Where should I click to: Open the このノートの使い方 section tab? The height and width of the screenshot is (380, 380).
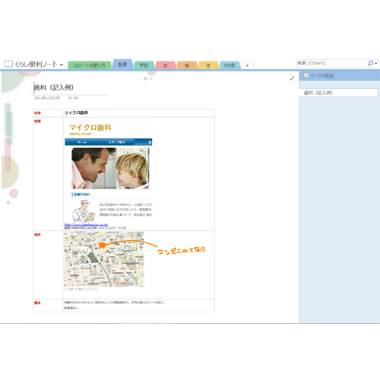(89, 65)
